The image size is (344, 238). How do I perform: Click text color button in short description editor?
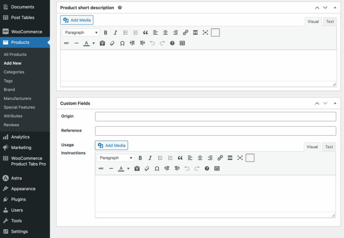[x=86, y=43]
